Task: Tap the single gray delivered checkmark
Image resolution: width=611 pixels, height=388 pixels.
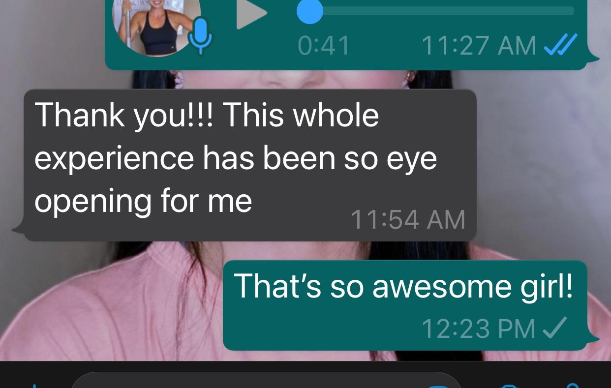Action: (x=555, y=328)
